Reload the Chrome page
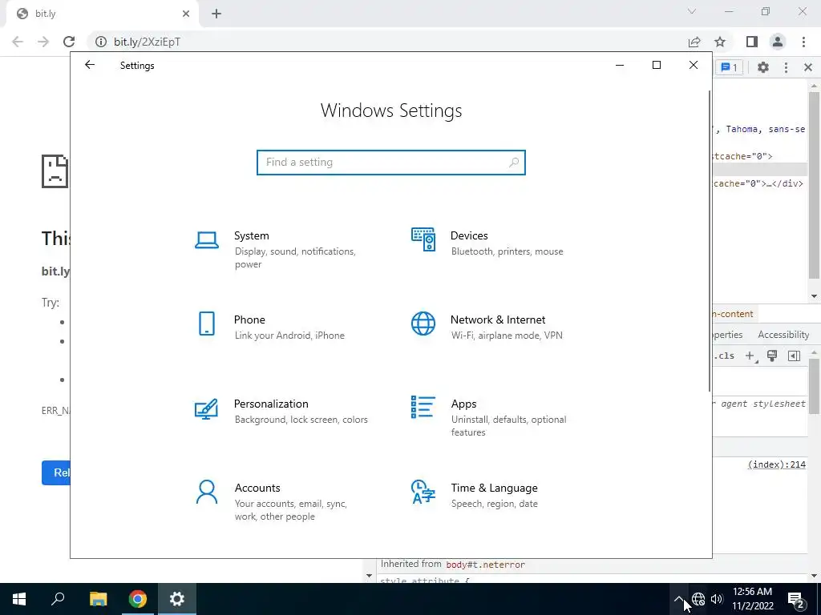821x615 pixels. pyautogui.click(x=69, y=42)
